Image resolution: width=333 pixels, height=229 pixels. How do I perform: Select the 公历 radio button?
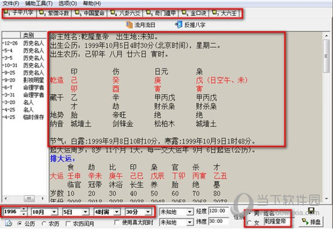click(20, 224)
